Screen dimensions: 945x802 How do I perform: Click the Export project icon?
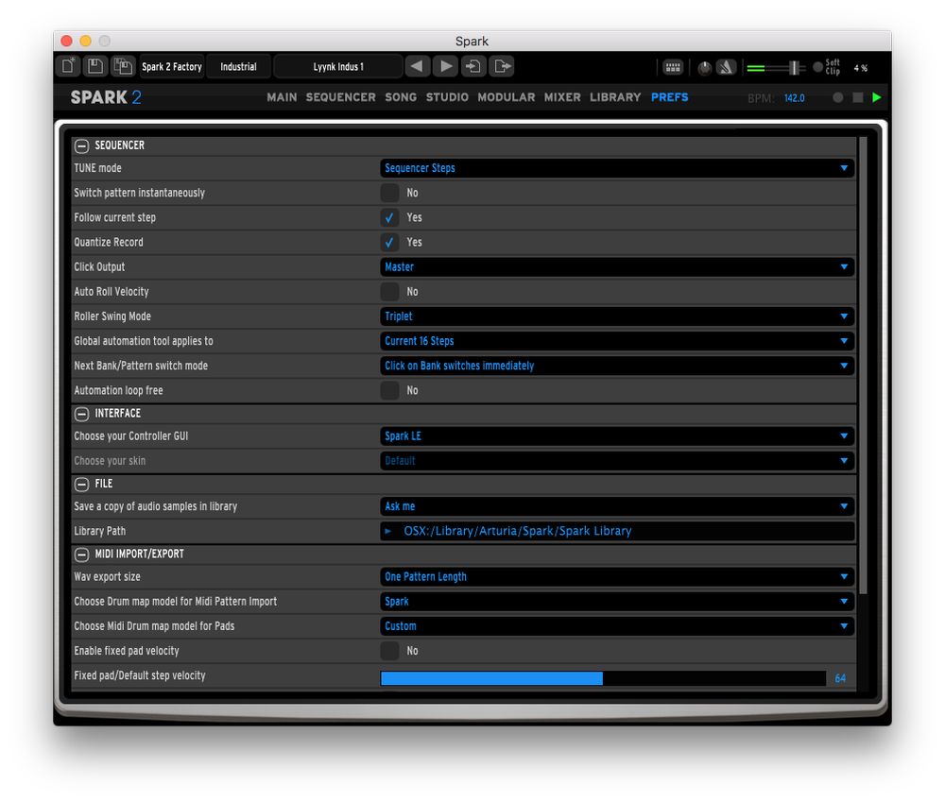pos(503,66)
